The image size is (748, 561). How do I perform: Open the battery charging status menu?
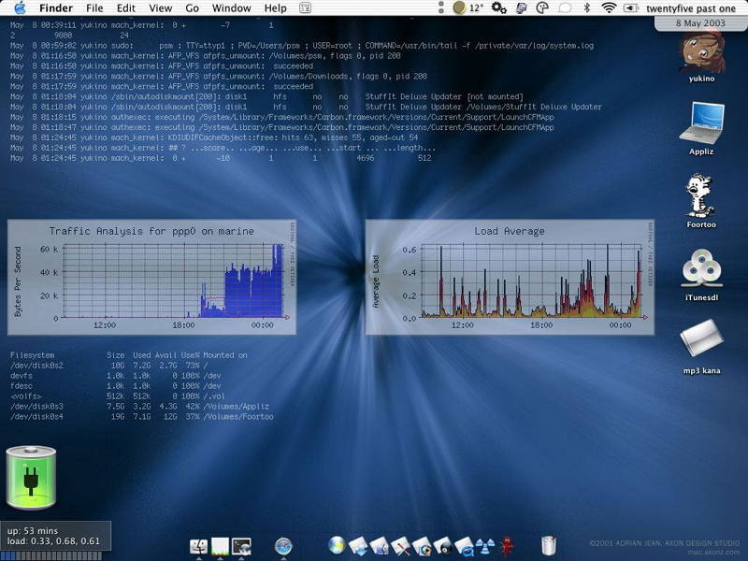(630, 8)
